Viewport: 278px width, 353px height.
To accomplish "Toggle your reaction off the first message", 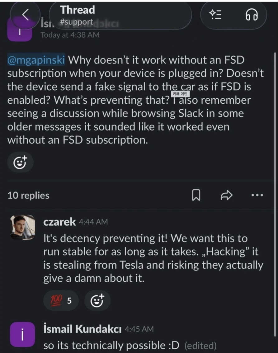I will point(20,162).
